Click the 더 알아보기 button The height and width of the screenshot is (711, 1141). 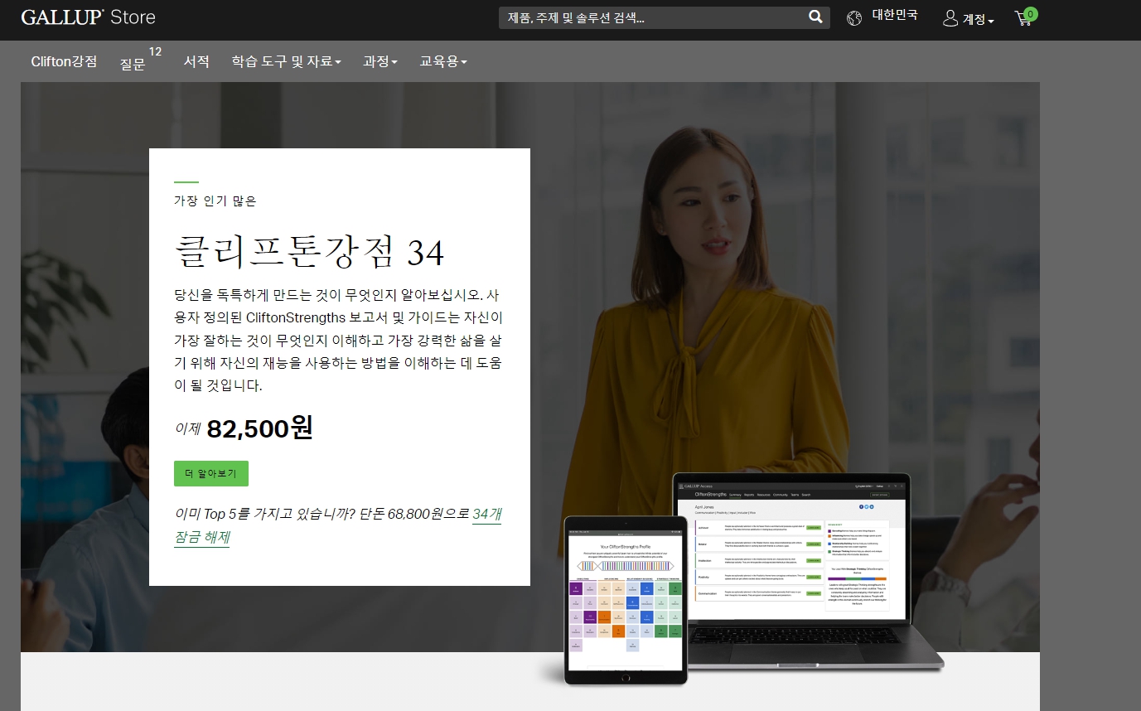(211, 474)
